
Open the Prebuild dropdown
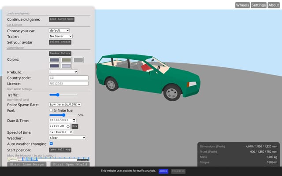(63, 72)
